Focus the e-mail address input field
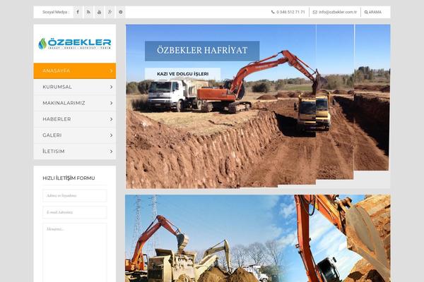Image resolution: width=424 pixels, height=282 pixels. [75, 212]
